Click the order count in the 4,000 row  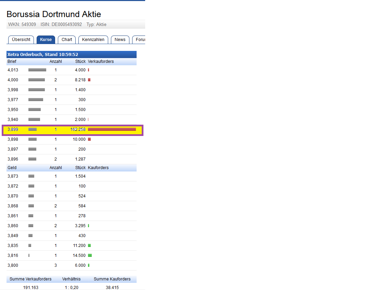click(x=55, y=80)
